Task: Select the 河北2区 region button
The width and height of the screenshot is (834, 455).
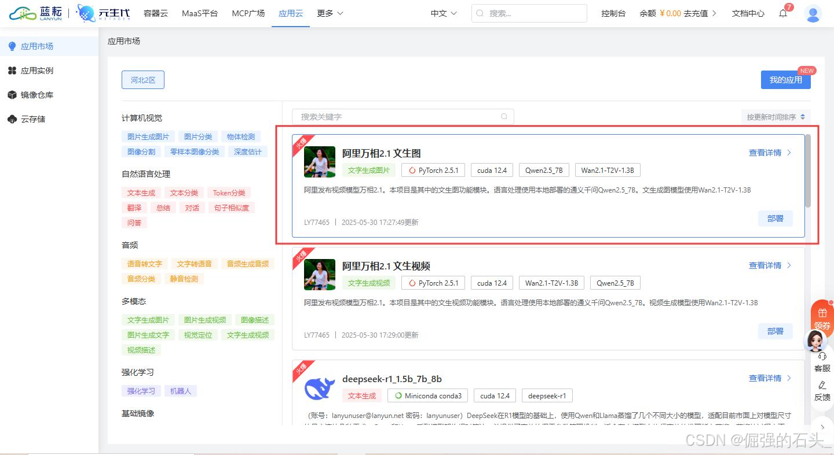Action: click(x=143, y=80)
